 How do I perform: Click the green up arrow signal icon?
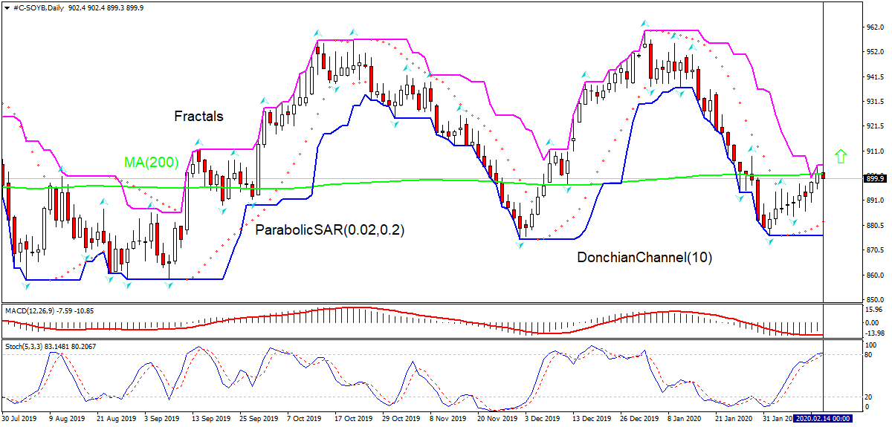coord(841,156)
